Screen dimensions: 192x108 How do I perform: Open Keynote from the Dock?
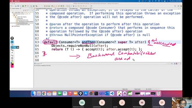coord(65,94)
